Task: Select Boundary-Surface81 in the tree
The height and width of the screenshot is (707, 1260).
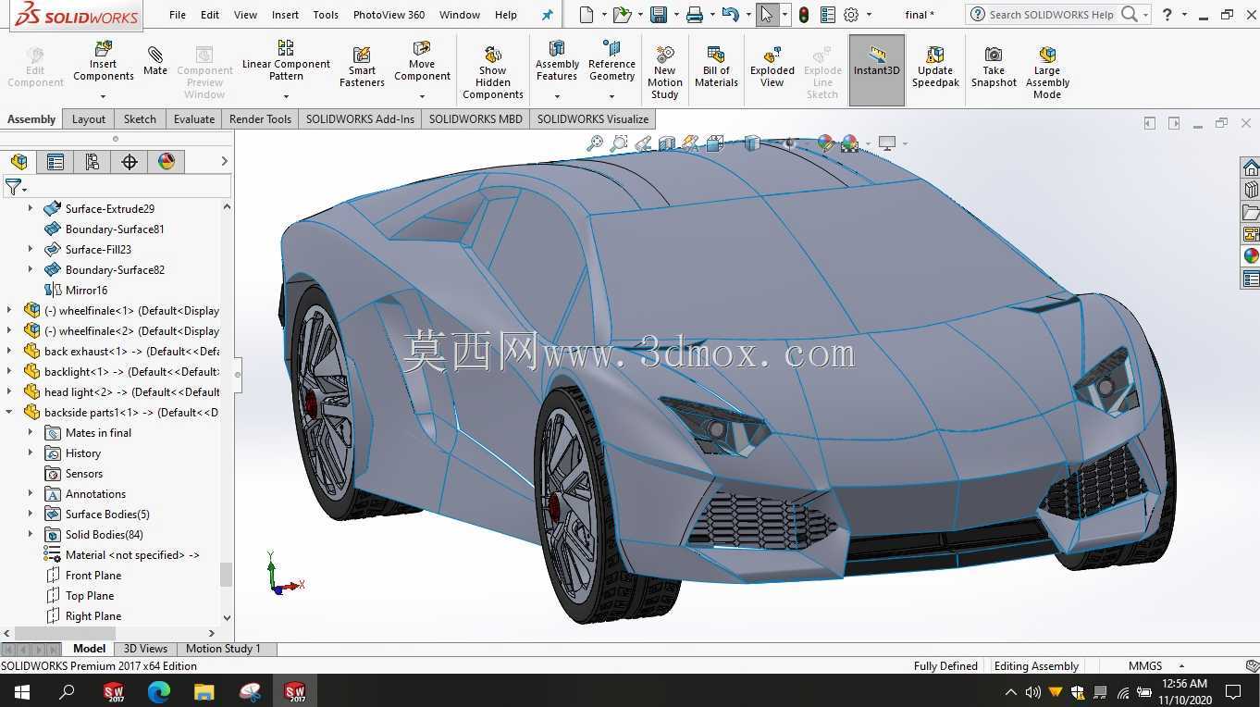Action: 115,229
